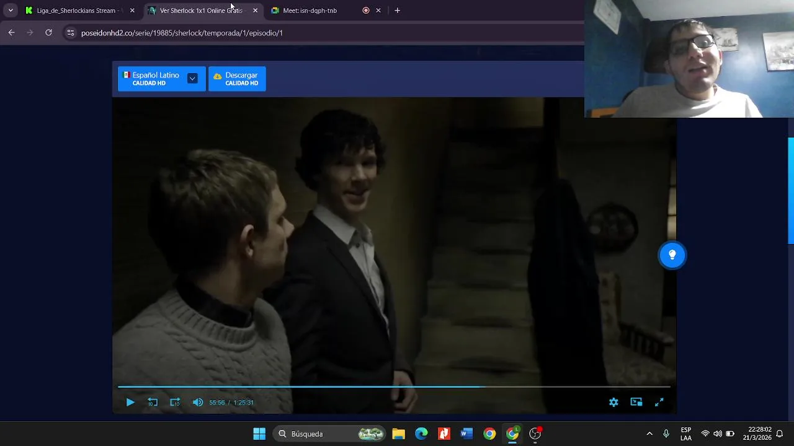Screen dimensions: 794x446
Task: Expand the Español Latino language dropdown arrow
Action: click(x=192, y=79)
